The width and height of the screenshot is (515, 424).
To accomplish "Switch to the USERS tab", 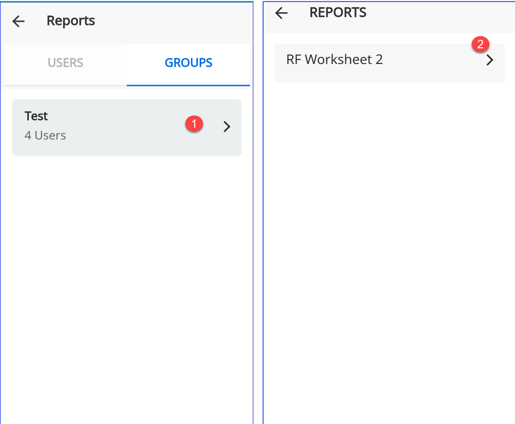I will pos(65,63).
